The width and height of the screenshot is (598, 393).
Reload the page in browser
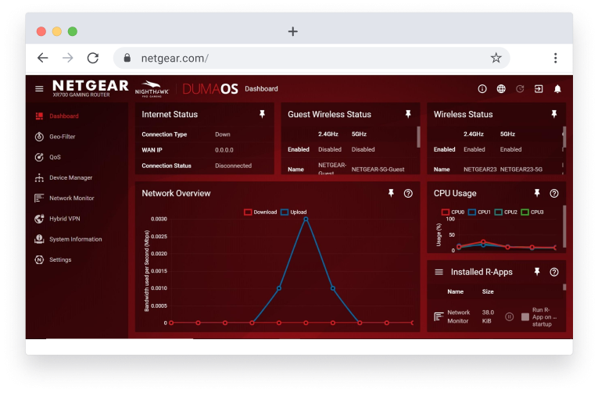click(93, 58)
